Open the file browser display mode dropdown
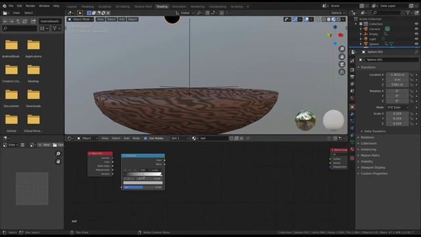This screenshot has width=421, height=237. pos(44,28)
